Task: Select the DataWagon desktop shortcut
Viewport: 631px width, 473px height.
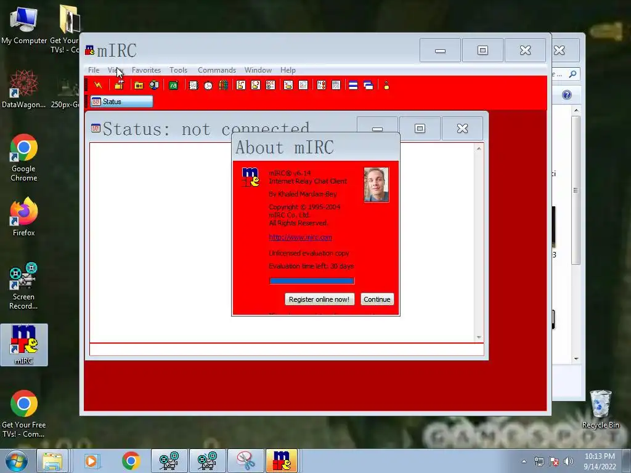Action: click(x=24, y=89)
